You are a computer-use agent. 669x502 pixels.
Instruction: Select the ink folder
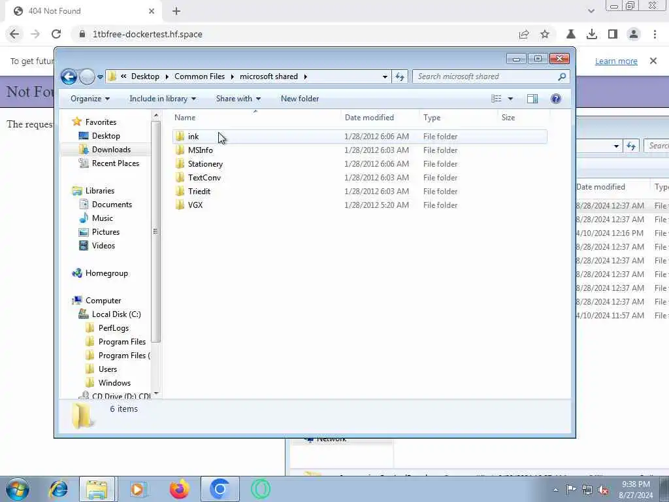click(x=360, y=137)
